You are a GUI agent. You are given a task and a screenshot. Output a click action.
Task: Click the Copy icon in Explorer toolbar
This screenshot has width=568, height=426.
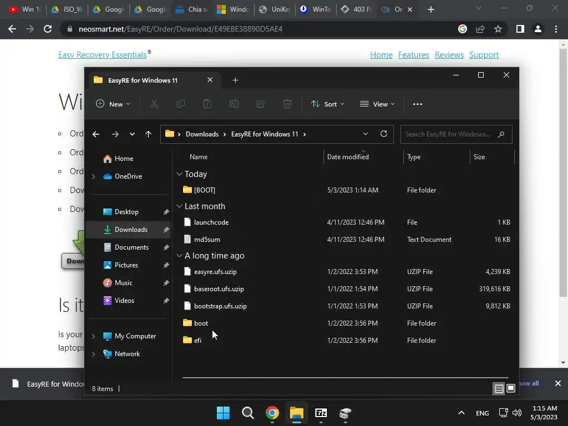(180, 104)
